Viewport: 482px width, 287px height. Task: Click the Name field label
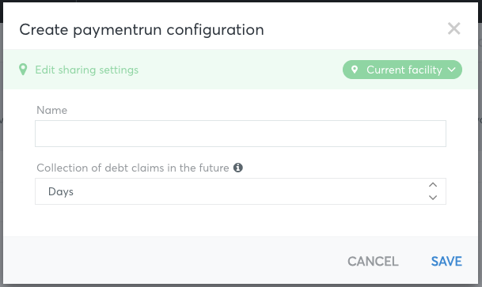(52, 110)
